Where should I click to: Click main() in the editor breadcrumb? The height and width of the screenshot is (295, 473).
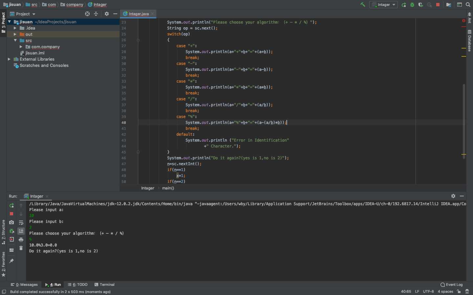point(168,188)
